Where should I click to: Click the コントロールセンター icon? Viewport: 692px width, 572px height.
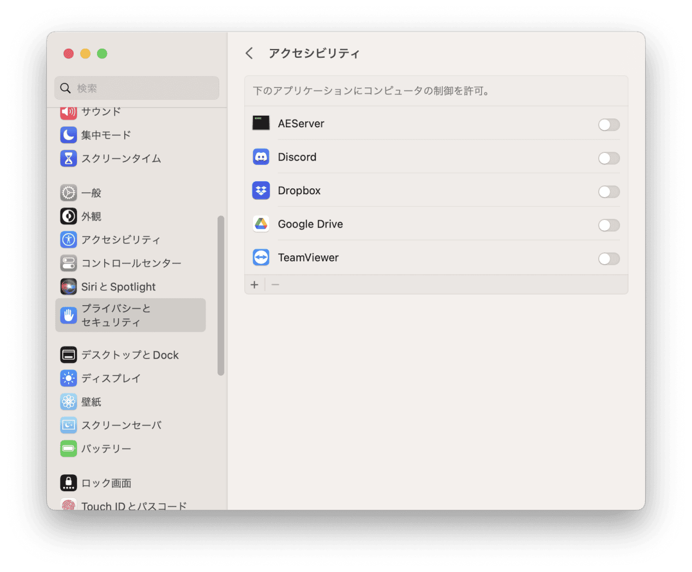coord(69,263)
